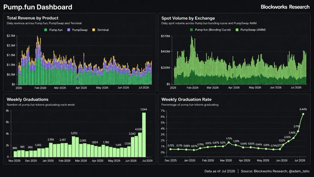Click the 2,167 bar label
Image resolution: width=314 pixels, height=177 pixels.
(x=63, y=140)
